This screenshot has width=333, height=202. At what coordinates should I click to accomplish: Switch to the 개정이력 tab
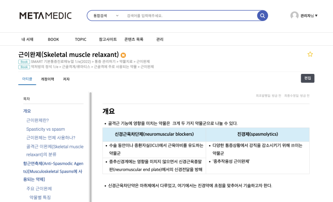[x=48, y=79]
